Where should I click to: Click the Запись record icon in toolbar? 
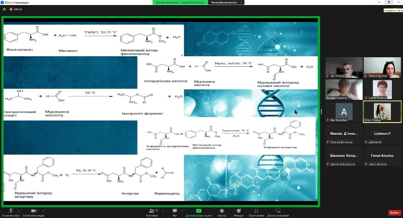tap(222, 212)
